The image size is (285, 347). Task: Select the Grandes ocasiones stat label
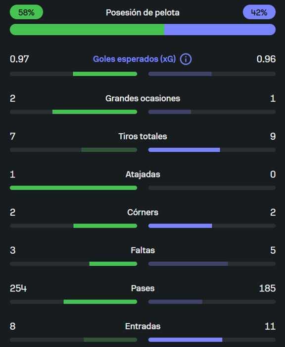142,98
